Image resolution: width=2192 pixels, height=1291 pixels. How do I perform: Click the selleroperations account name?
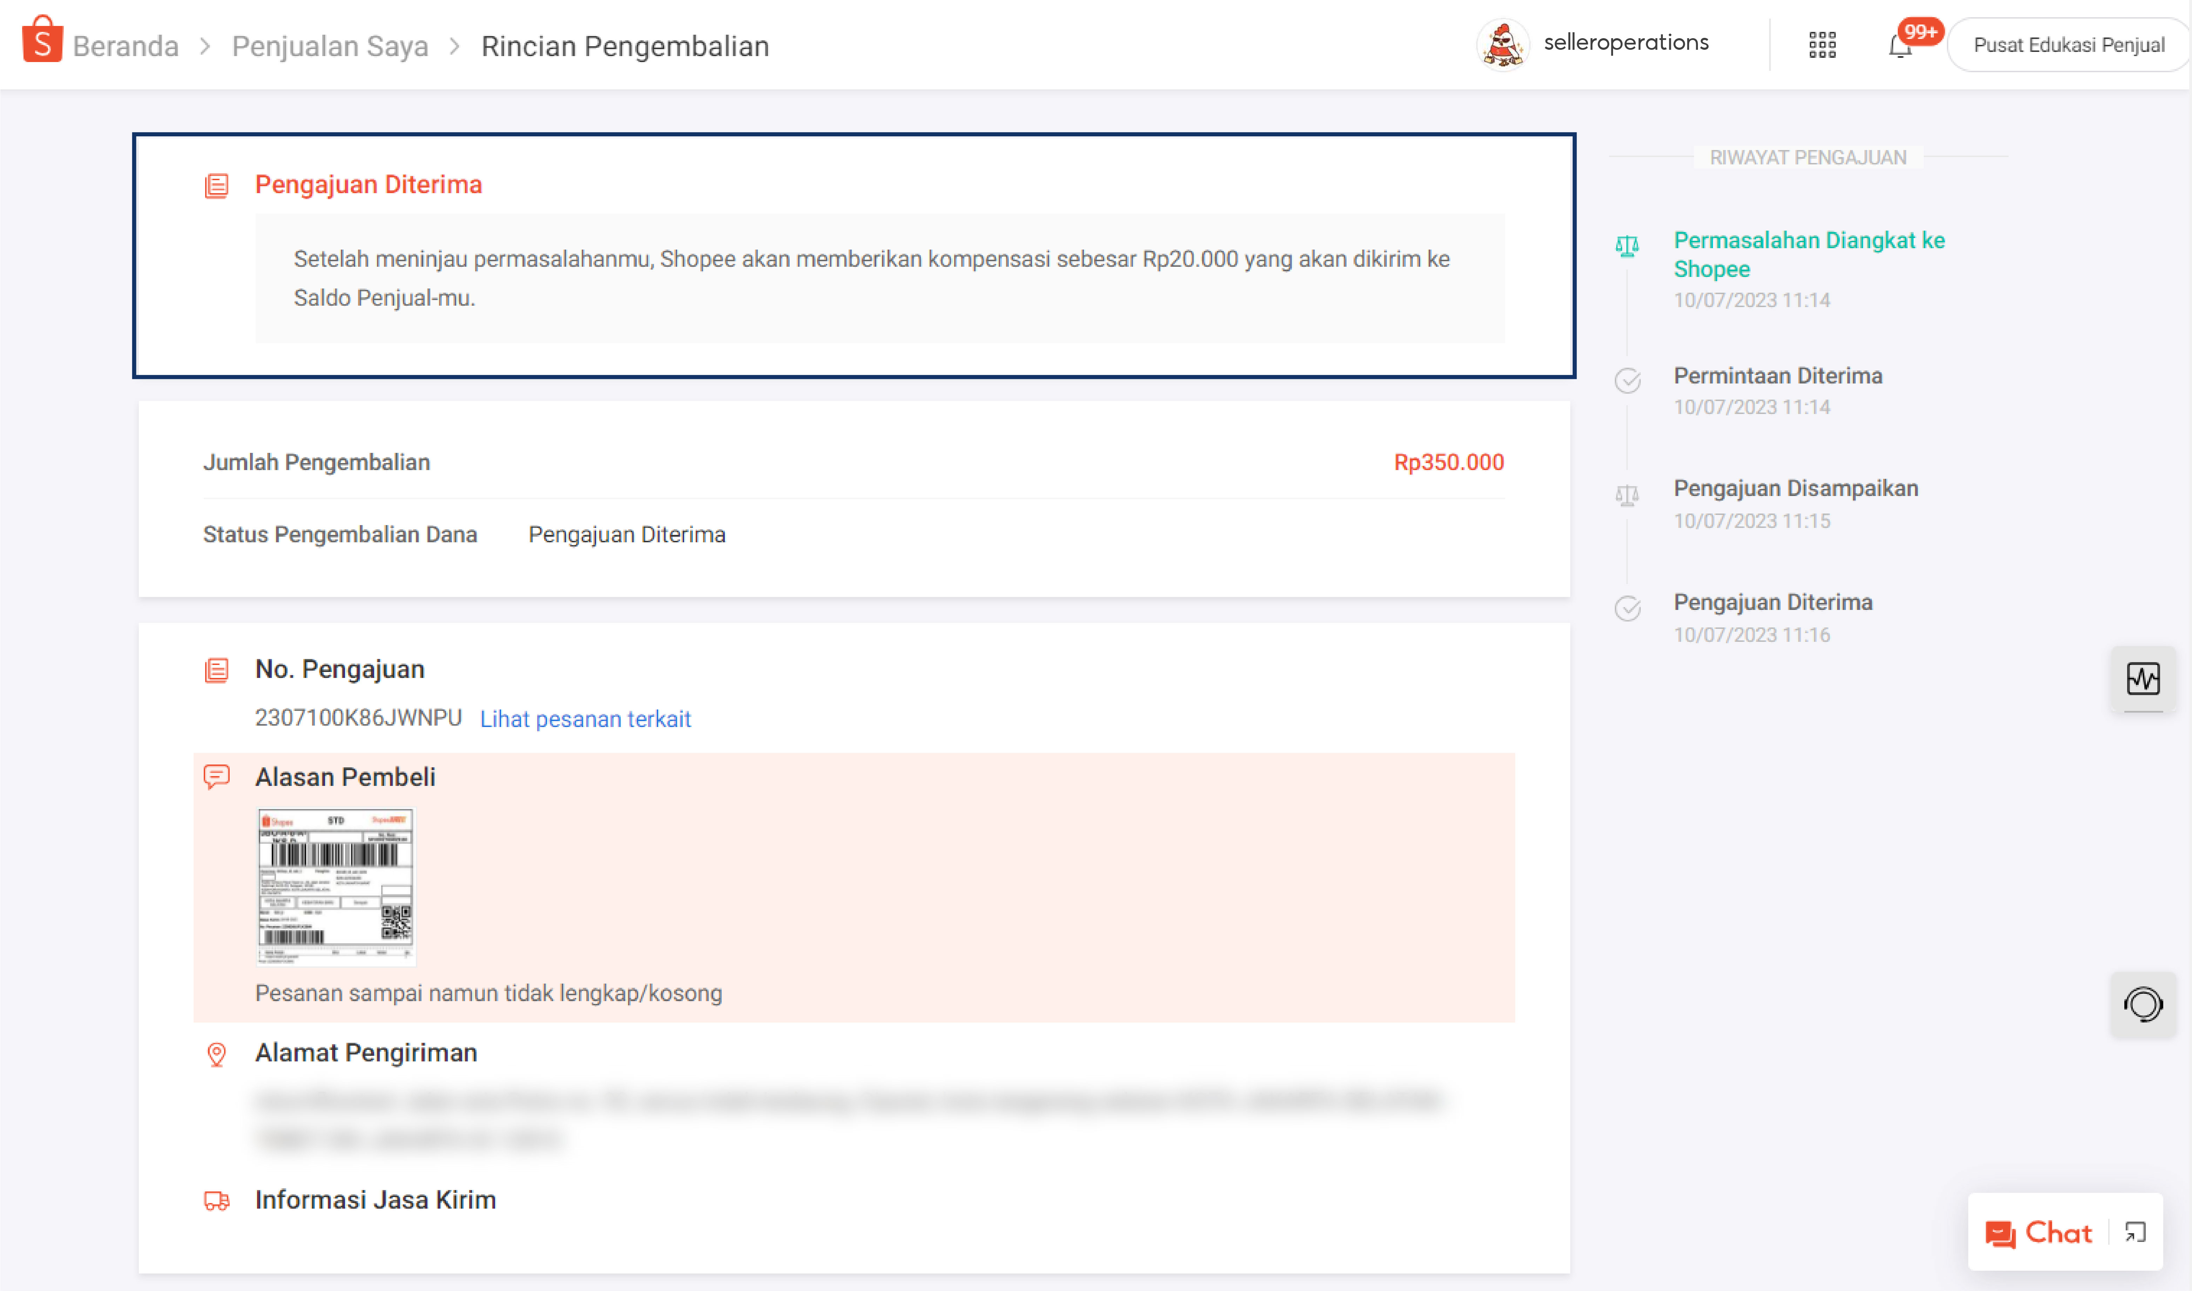click(1626, 43)
